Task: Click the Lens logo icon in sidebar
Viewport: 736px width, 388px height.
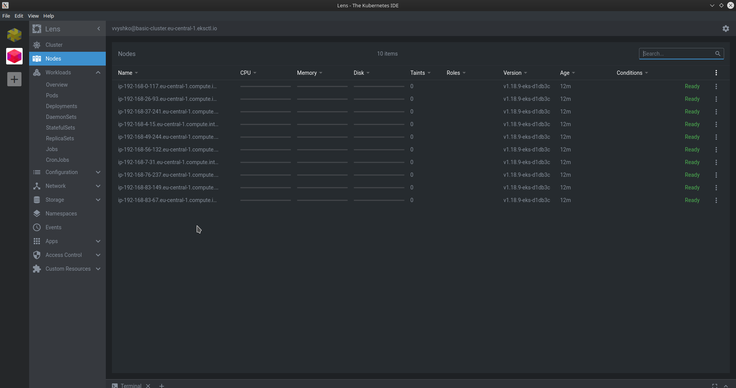Action: pyautogui.click(x=37, y=29)
